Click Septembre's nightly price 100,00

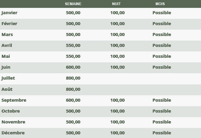117,100
